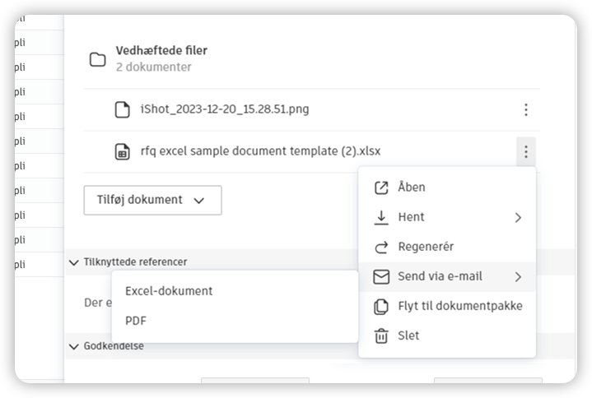Click the Regenerér arrow icon
This screenshot has height=398, width=592.
coord(381,247)
